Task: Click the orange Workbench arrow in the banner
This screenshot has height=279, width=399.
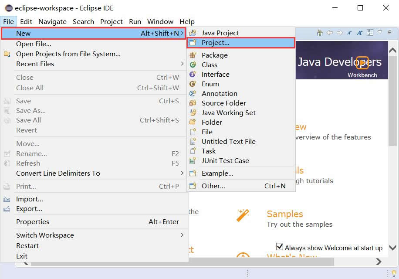Action: click(363, 63)
